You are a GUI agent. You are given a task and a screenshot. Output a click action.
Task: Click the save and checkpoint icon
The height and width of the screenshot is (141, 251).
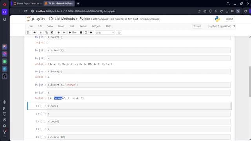click(x=28, y=33)
